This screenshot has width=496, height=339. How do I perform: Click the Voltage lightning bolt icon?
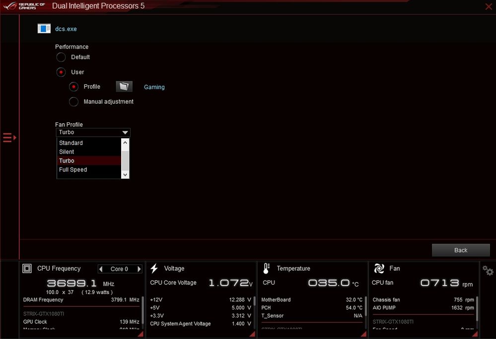click(x=154, y=269)
